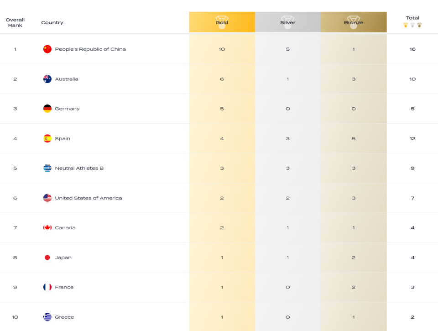Click the medal icons under Total
Viewport: 438px width, 331px height.
412,25
